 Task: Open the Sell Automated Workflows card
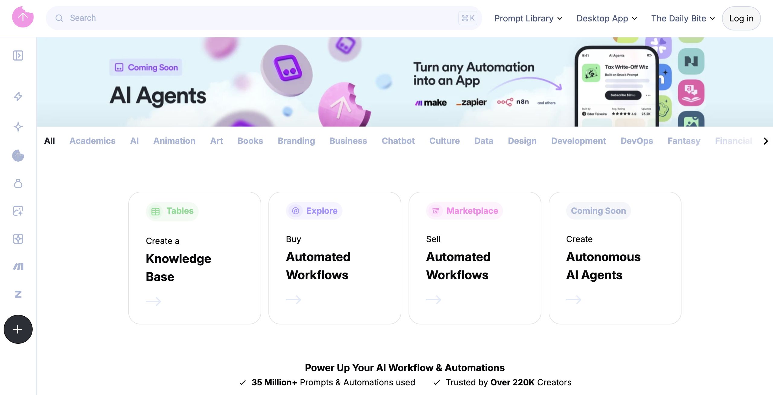(x=475, y=258)
